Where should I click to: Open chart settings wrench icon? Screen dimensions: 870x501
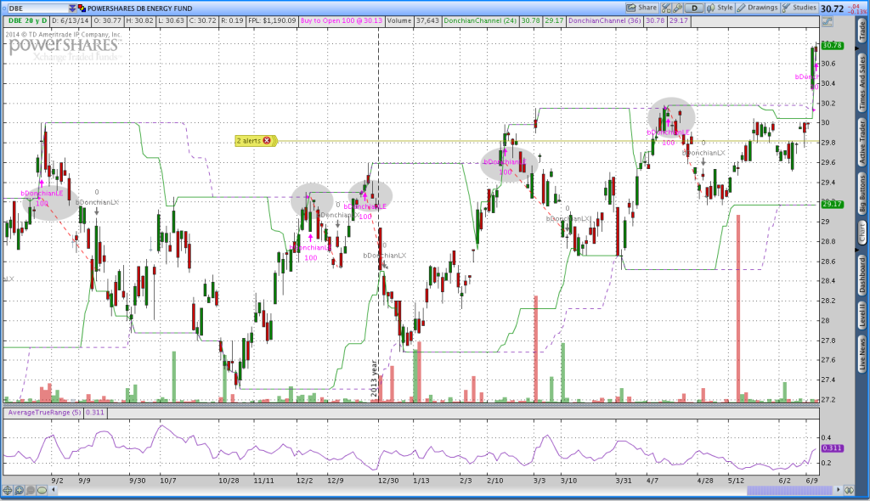(x=677, y=8)
